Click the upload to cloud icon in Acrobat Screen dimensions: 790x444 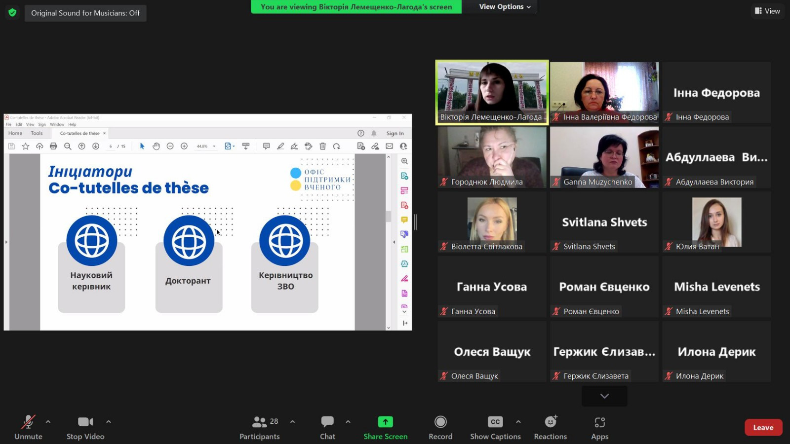pos(39,146)
